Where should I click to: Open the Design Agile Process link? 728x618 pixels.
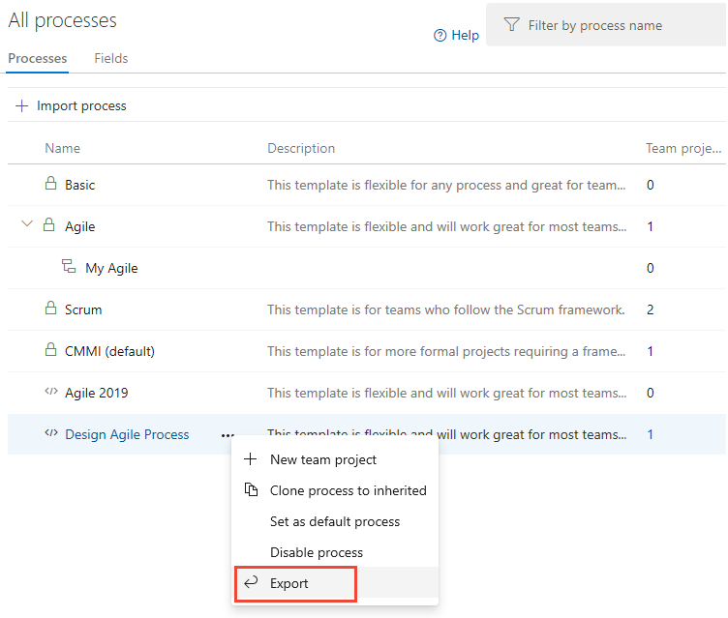(x=127, y=434)
